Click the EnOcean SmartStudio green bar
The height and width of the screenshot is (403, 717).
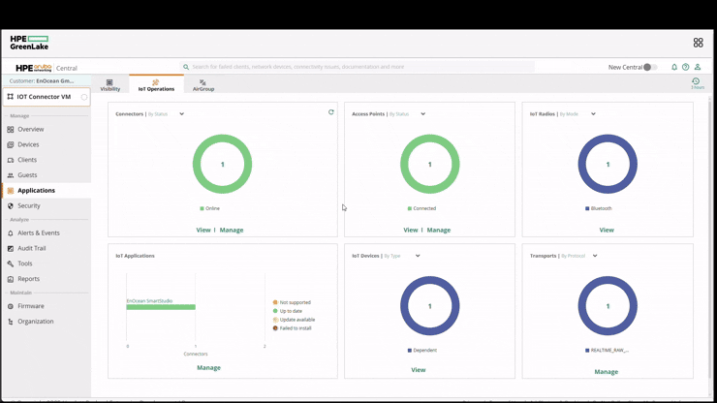(x=161, y=307)
